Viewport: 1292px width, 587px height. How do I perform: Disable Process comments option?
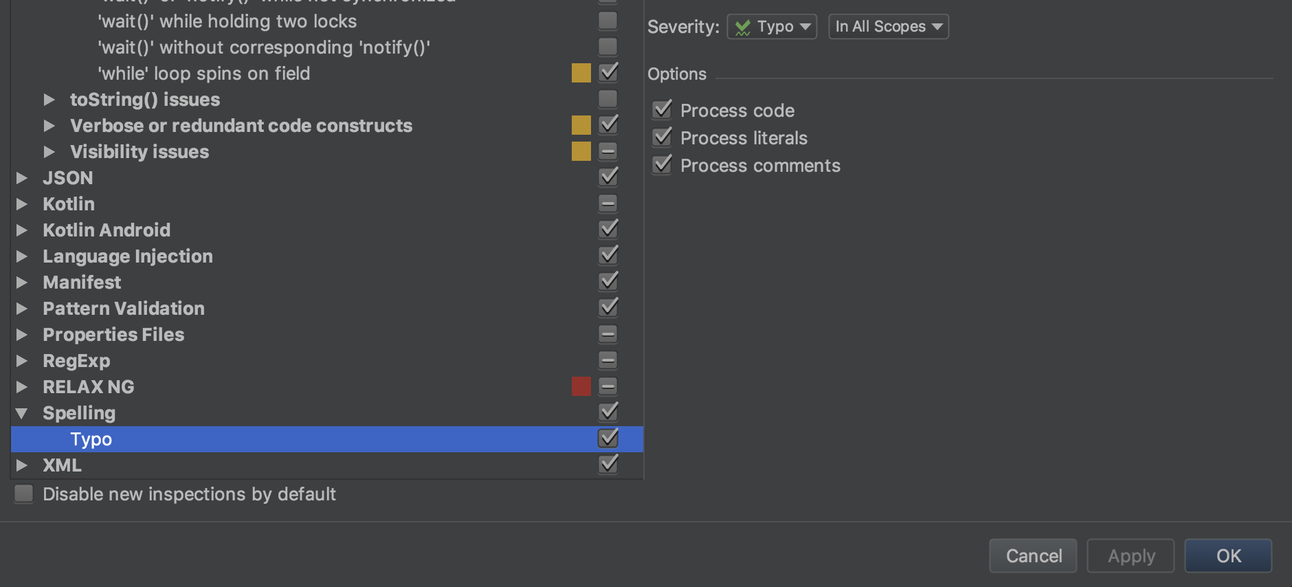662,164
